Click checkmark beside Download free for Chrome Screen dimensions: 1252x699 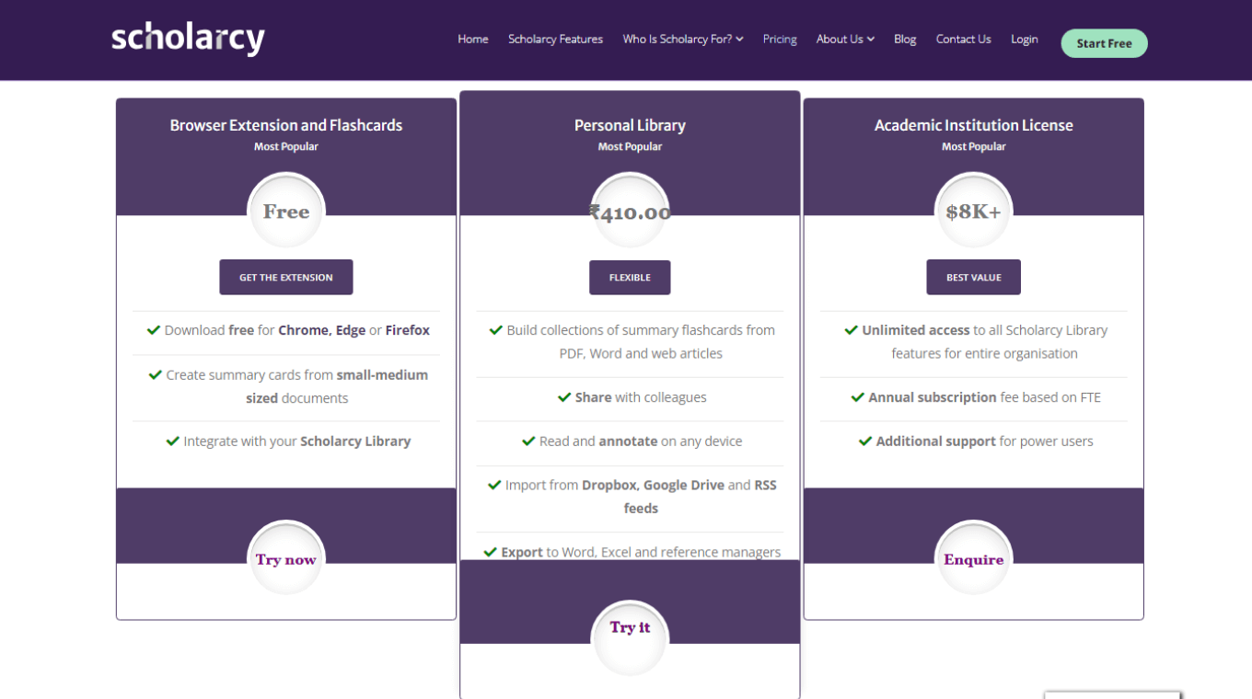[x=154, y=329]
